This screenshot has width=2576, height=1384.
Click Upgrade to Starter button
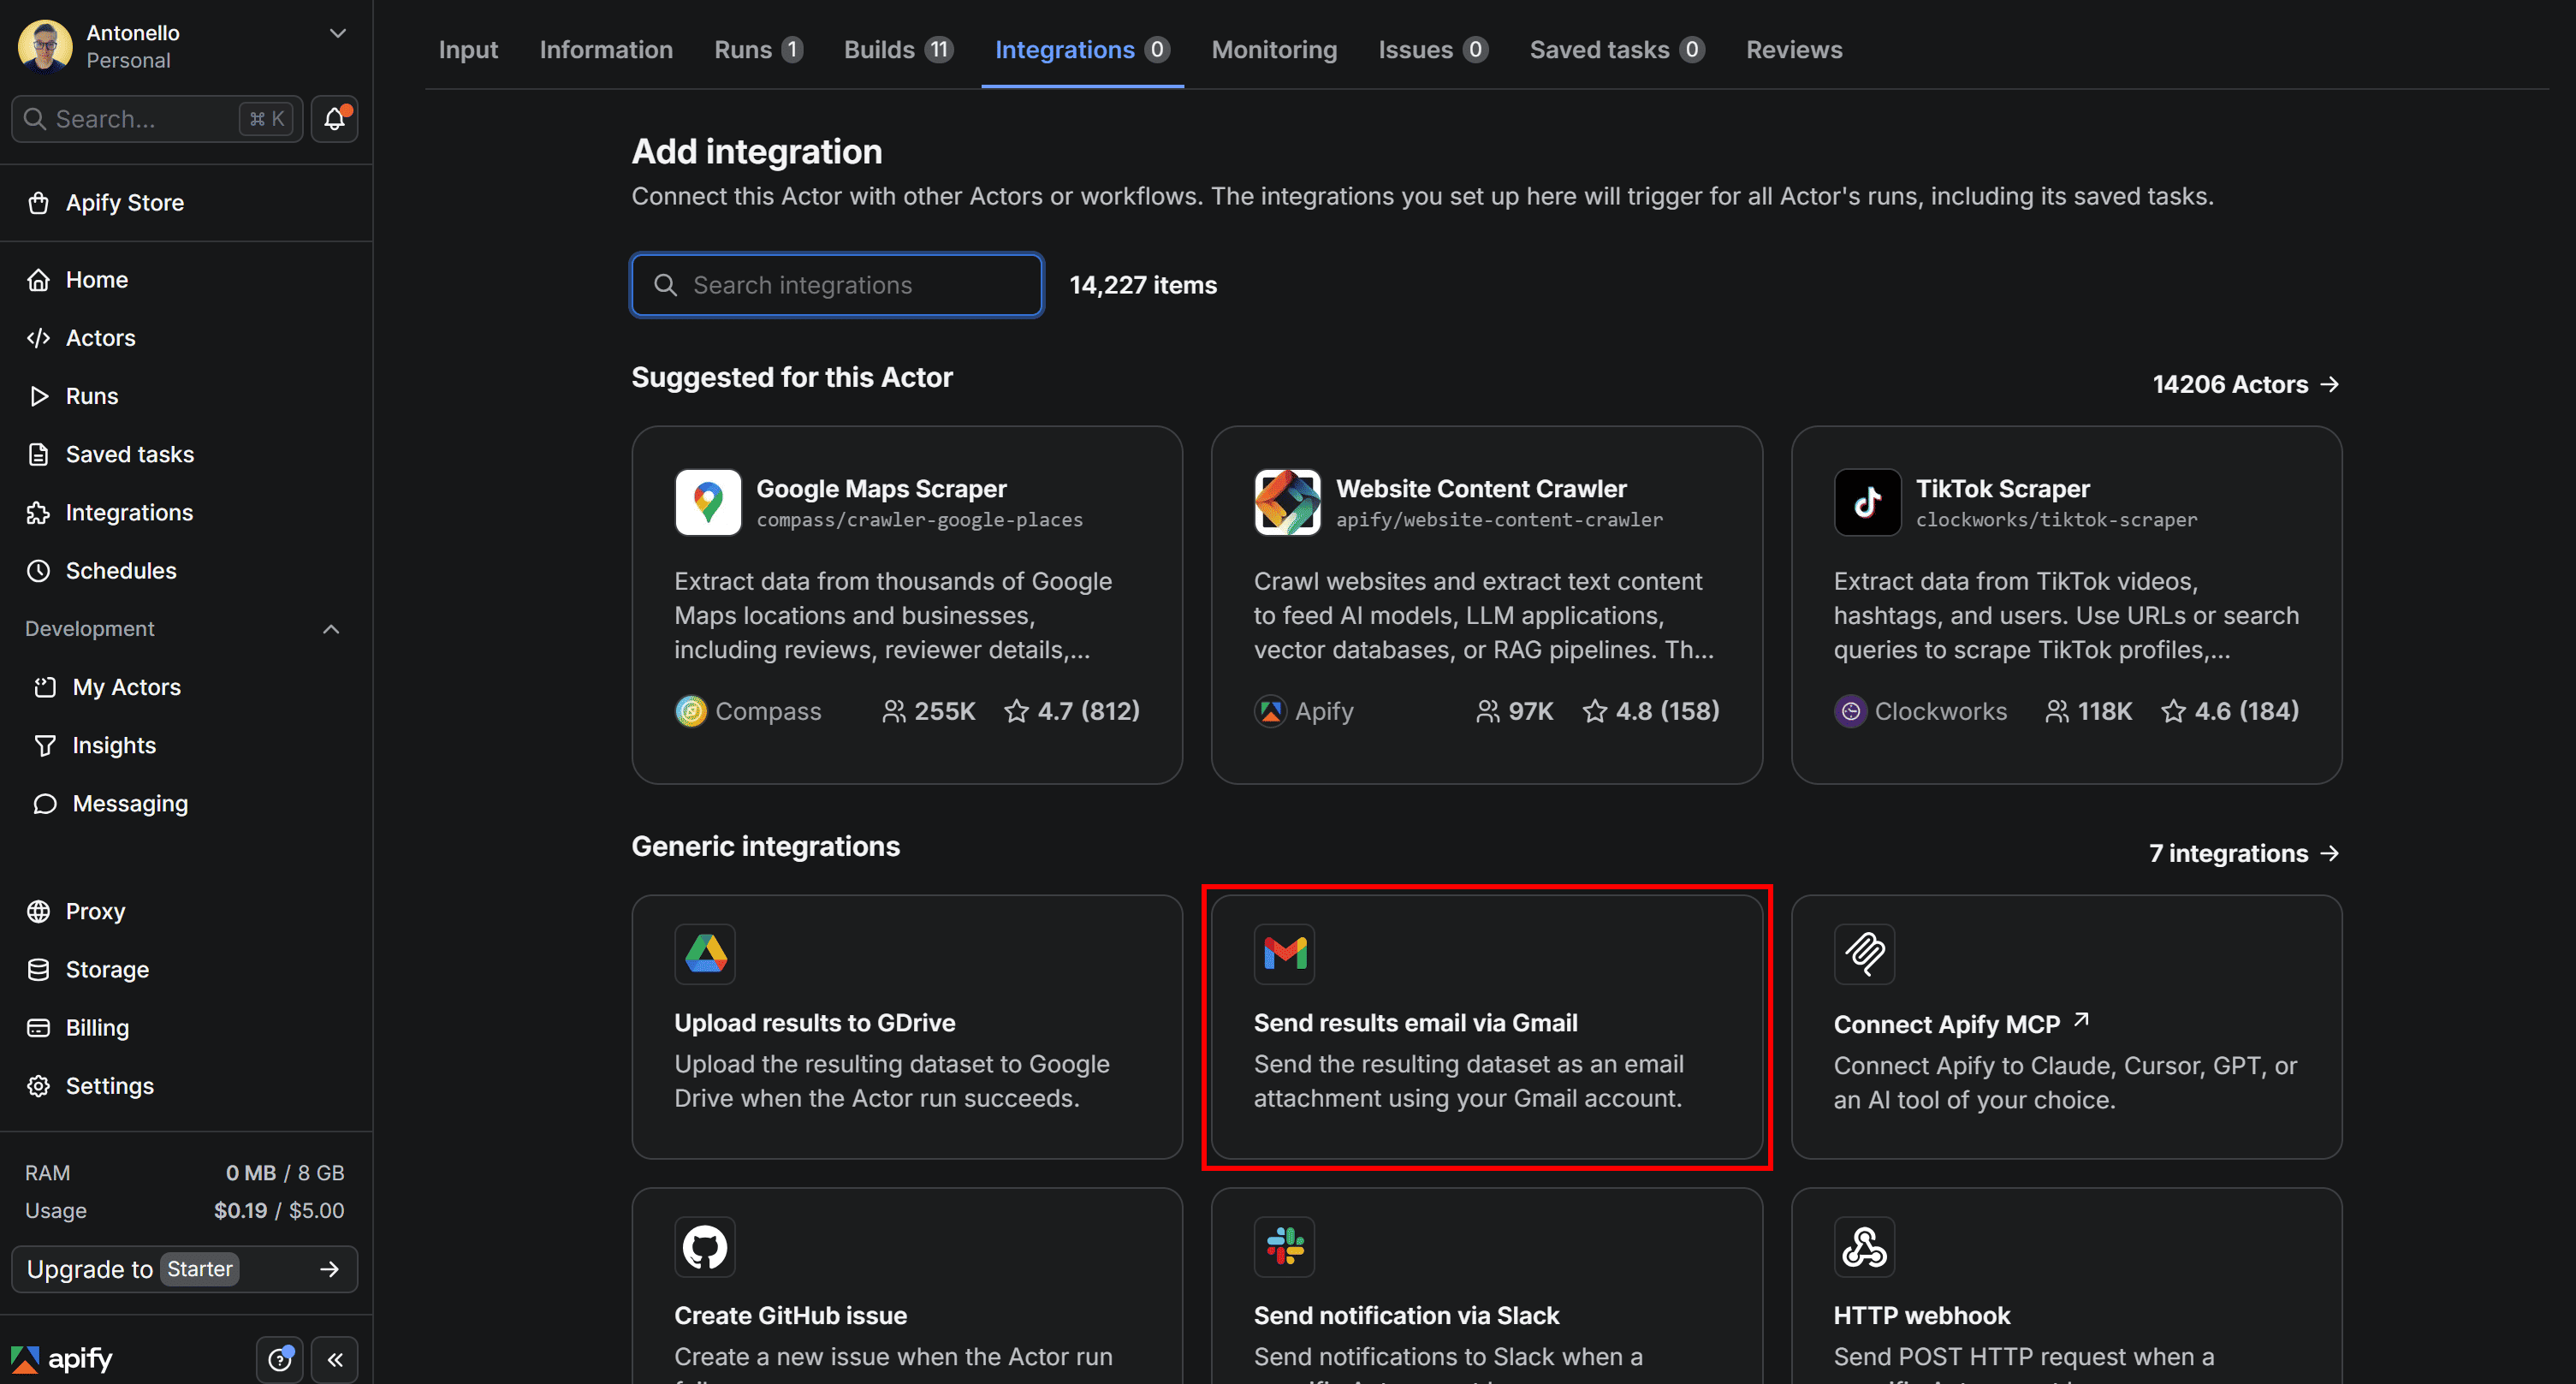pos(185,1269)
